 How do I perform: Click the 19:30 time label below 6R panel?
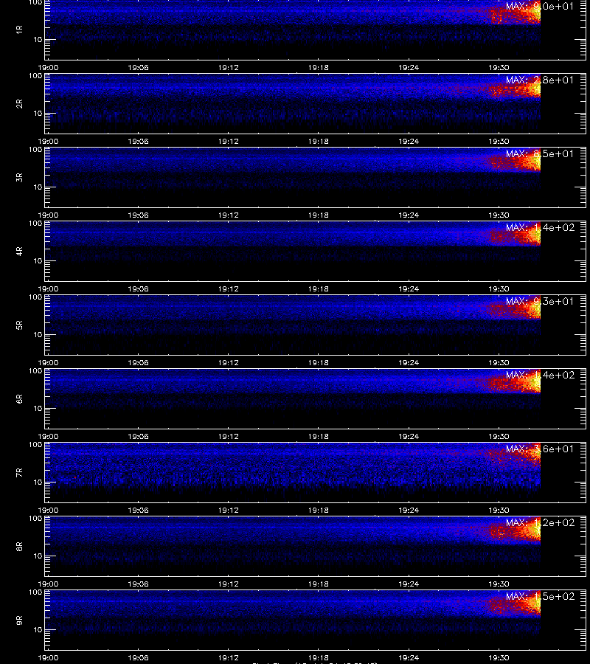pos(499,436)
